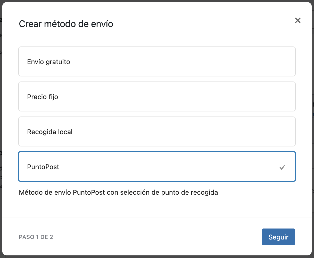Image resolution: width=314 pixels, height=258 pixels.
Task: Pick the "Recogida local" option
Action: (x=157, y=132)
